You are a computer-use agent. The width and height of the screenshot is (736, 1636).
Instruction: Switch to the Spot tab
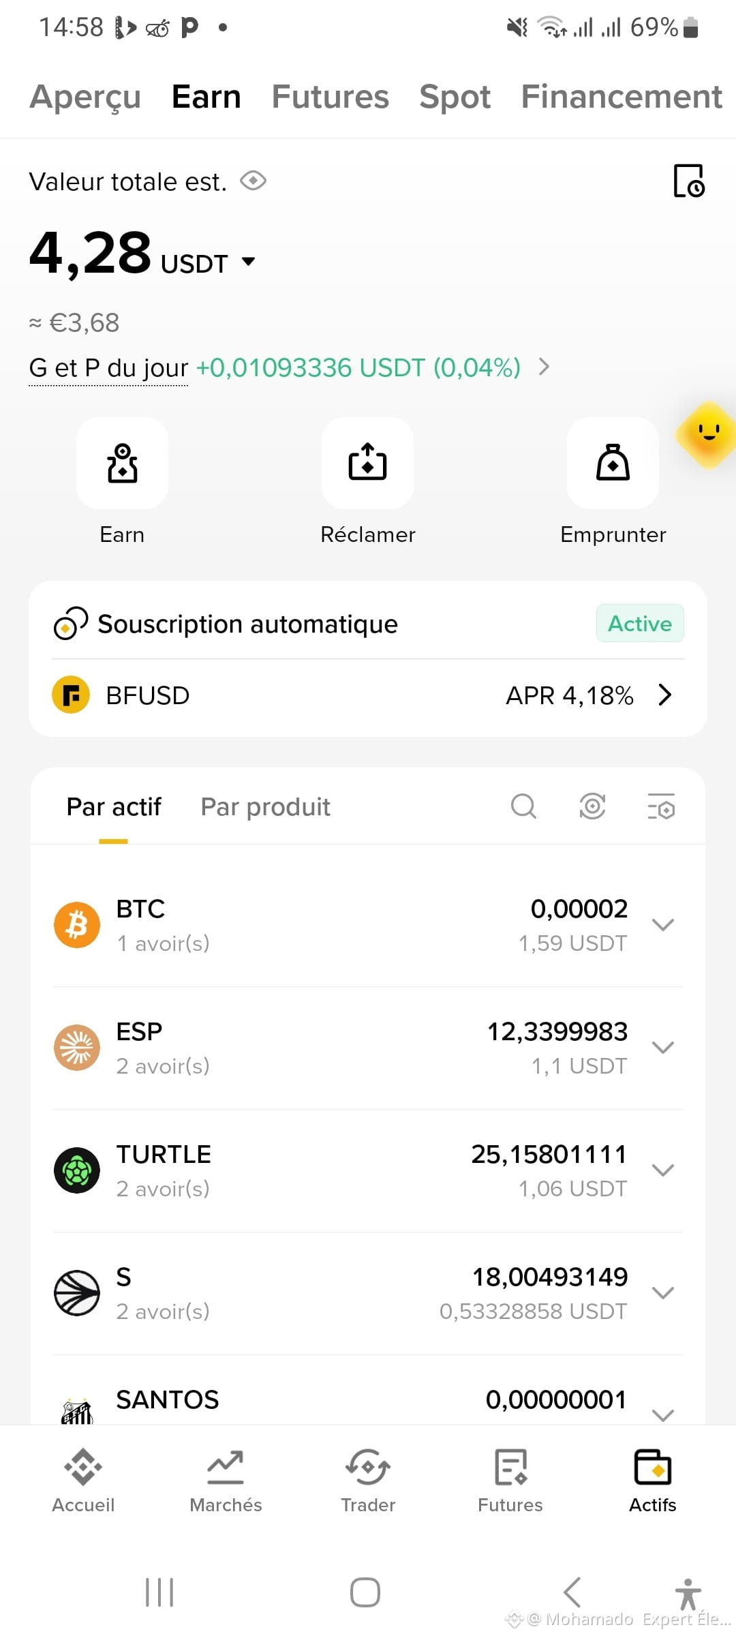point(455,97)
